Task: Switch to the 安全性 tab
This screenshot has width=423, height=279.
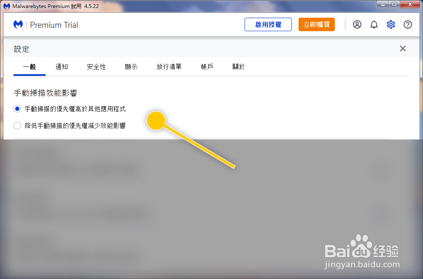Action: coord(96,67)
